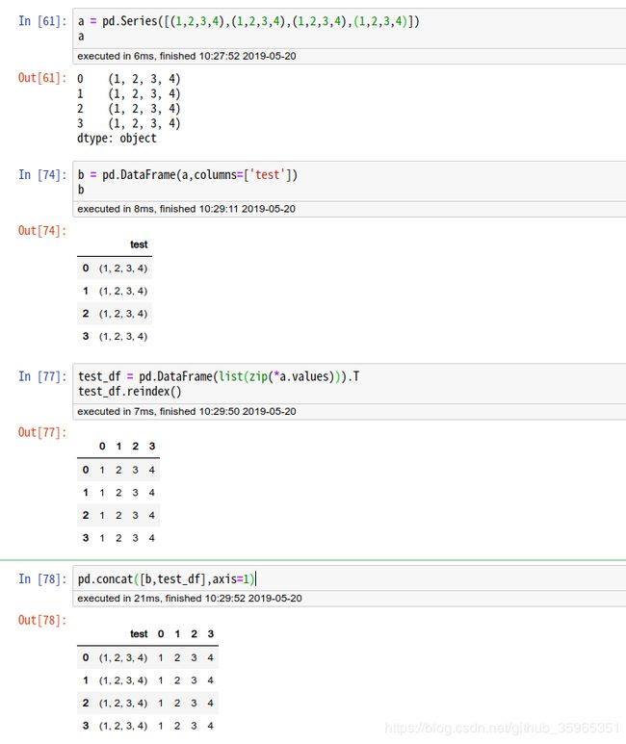Click the Out[78] output prompt
Screen dimensions: 626x744
[42, 620]
